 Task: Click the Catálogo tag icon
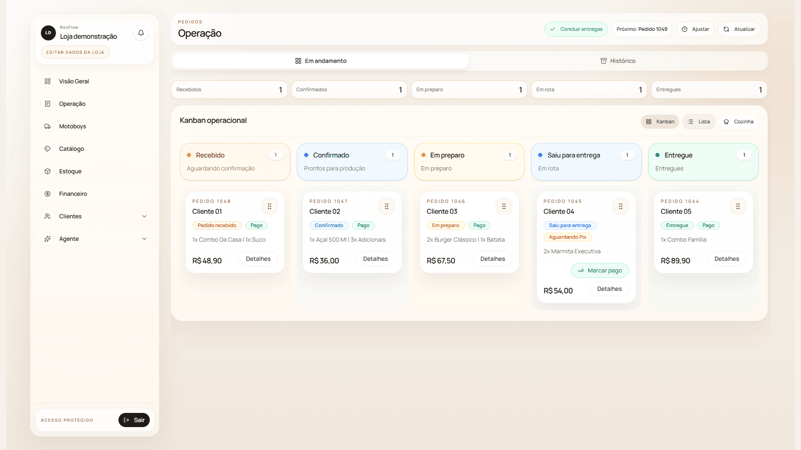pyautogui.click(x=48, y=149)
